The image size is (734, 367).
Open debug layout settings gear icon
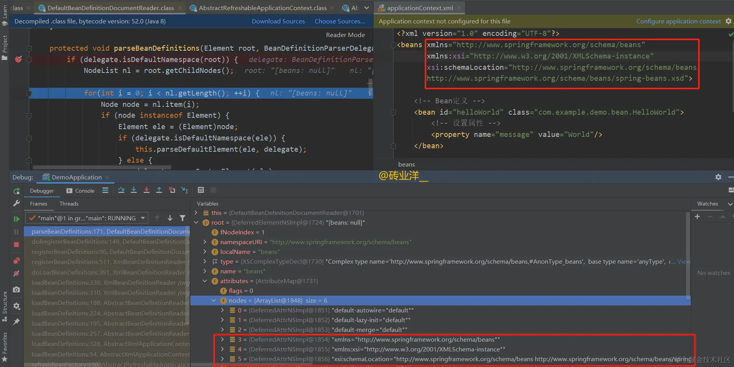(x=16, y=306)
